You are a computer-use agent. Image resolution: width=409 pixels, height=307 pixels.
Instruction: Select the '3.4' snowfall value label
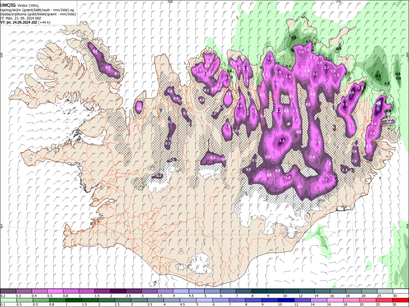tap(352, 92)
